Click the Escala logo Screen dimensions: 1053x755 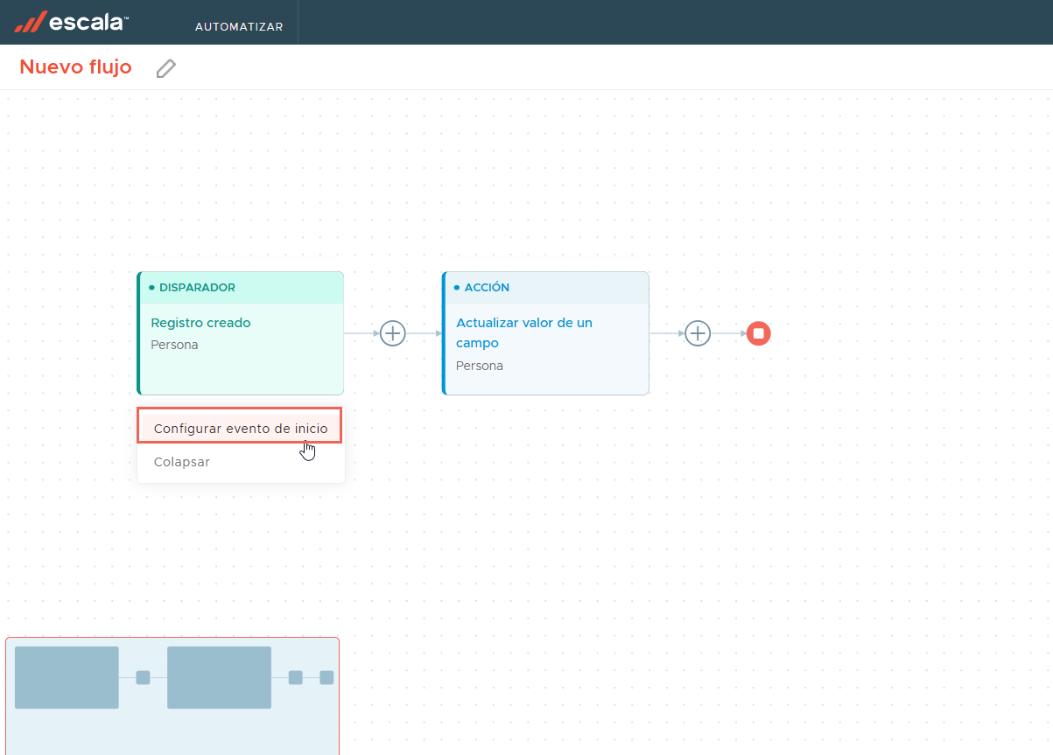(72, 22)
